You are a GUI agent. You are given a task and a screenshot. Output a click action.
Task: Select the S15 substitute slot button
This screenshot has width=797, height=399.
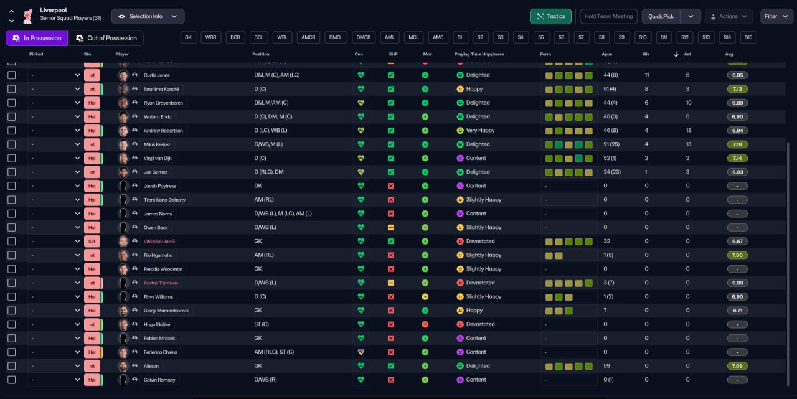tap(748, 37)
